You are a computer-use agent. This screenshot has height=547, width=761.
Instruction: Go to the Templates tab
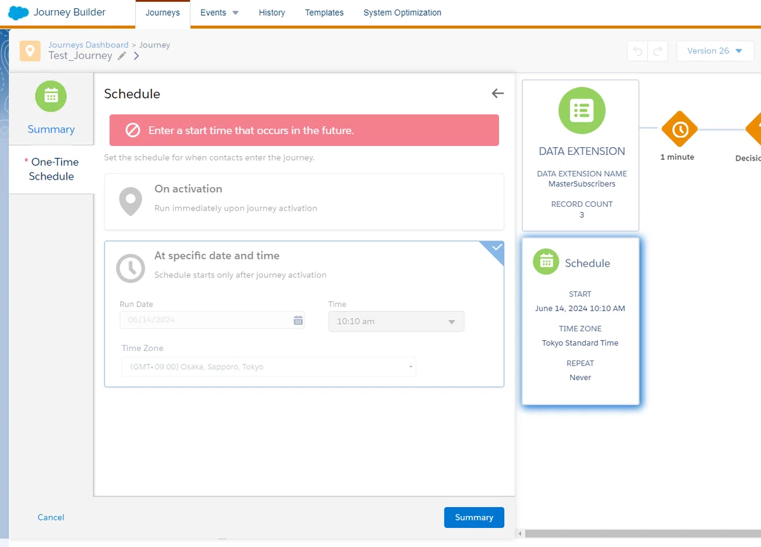324,13
